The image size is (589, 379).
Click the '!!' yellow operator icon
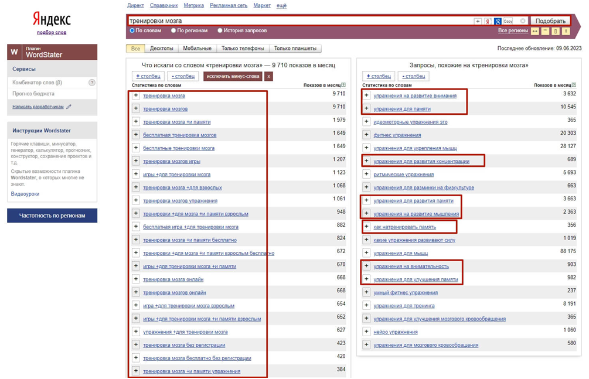[566, 31]
